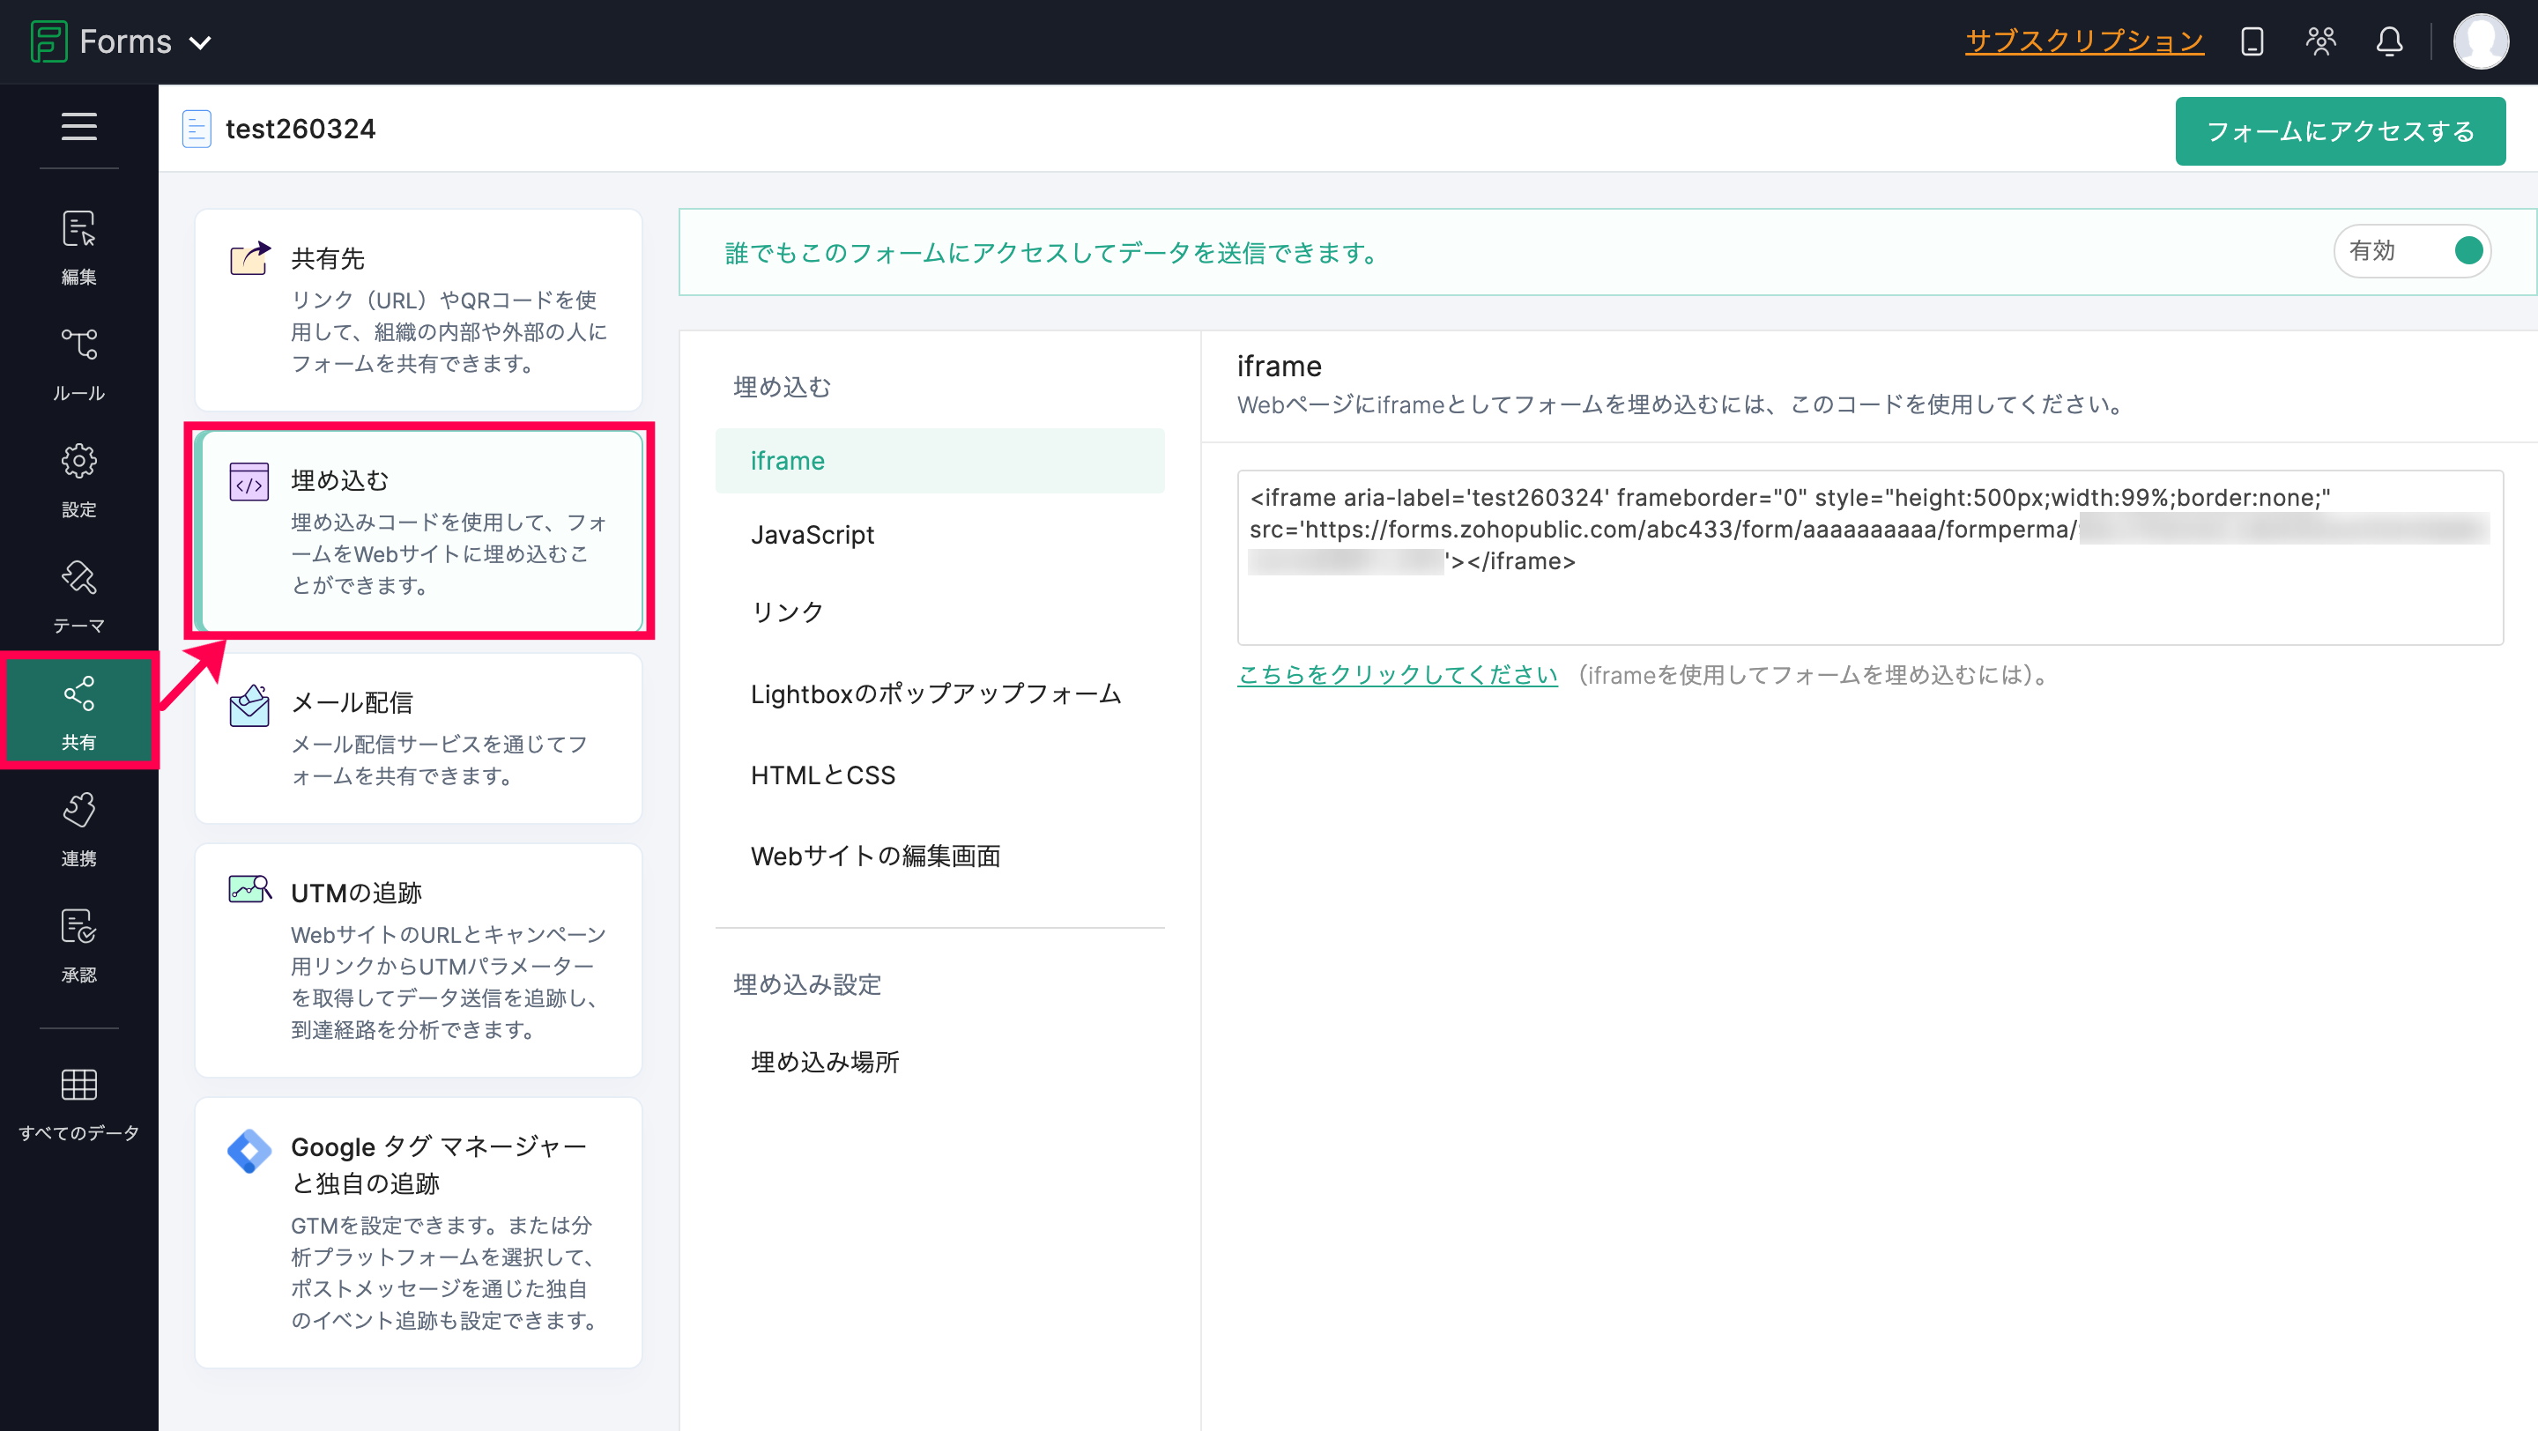Select the JavaScript embed option
The image size is (2538, 1431).
click(812, 535)
